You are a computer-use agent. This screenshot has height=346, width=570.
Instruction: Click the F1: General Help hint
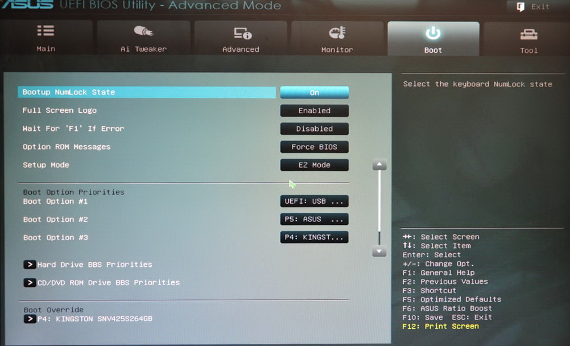pyautogui.click(x=439, y=273)
